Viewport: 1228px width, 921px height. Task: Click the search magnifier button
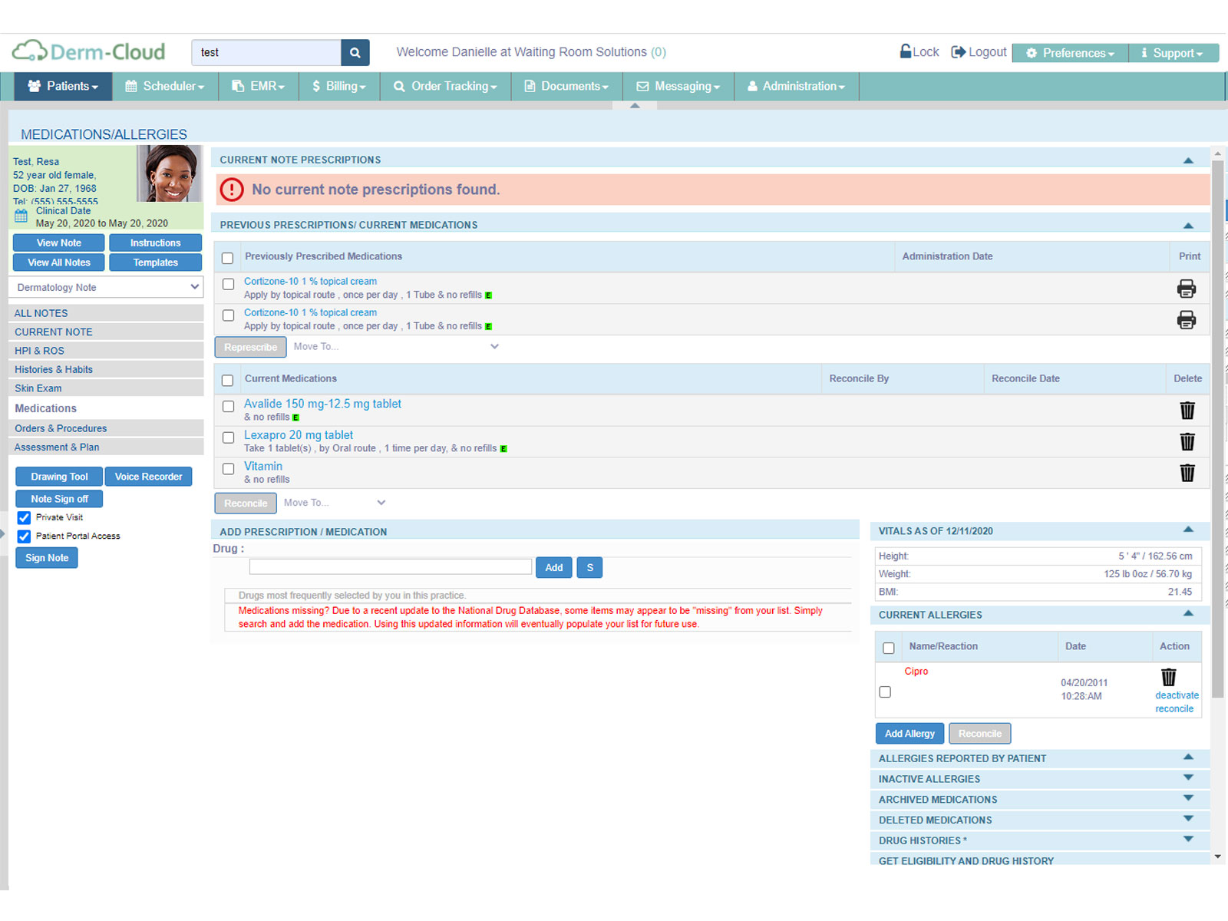click(355, 53)
